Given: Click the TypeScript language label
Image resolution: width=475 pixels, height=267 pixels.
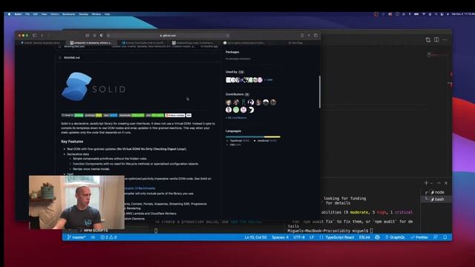Looking at the screenshot, I should coord(238,141).
